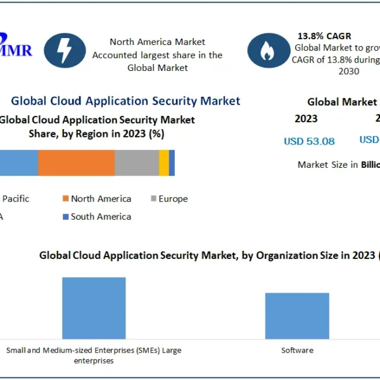Click the 'South America' legend label
This screenshot has height=380, width=380.
(x=101, y=217)
